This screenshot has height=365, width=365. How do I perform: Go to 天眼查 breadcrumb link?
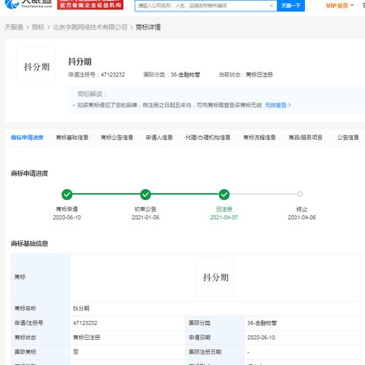[14, 27]
